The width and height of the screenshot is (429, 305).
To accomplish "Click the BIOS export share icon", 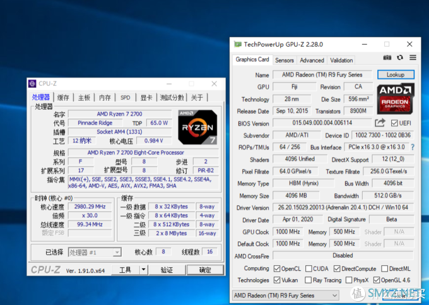I will [380, 123].
